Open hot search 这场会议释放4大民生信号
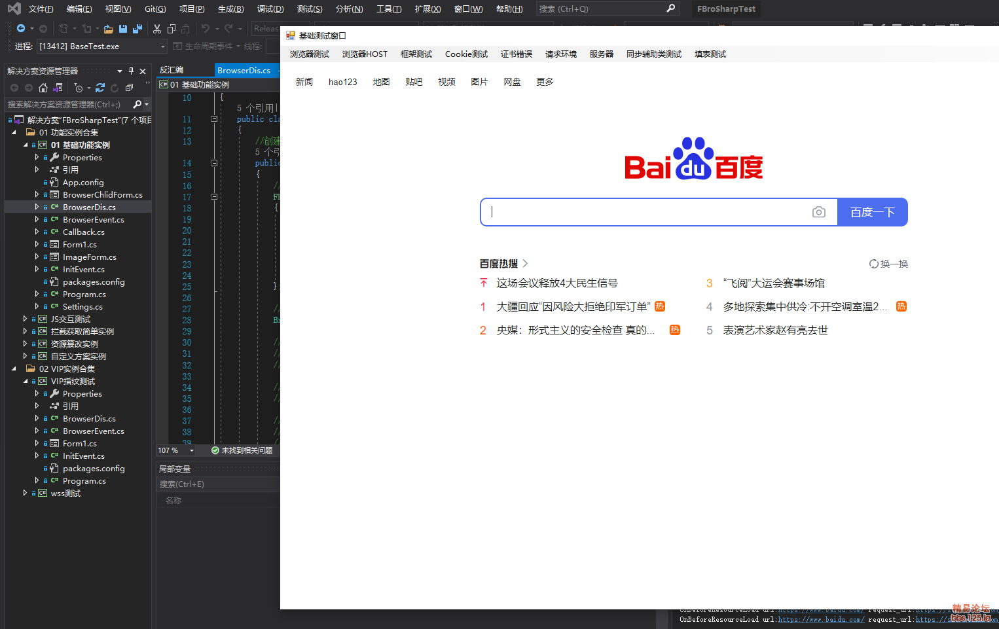This screenshot has width=999, height=629. point(557,283)
